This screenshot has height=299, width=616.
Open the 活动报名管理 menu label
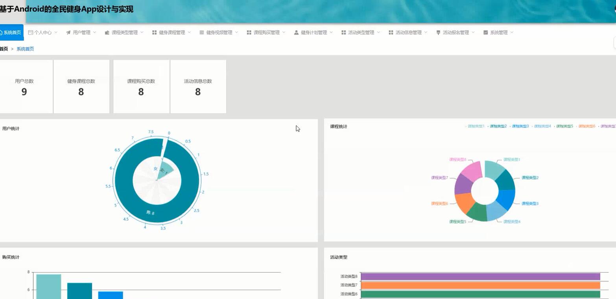[456, 33]
